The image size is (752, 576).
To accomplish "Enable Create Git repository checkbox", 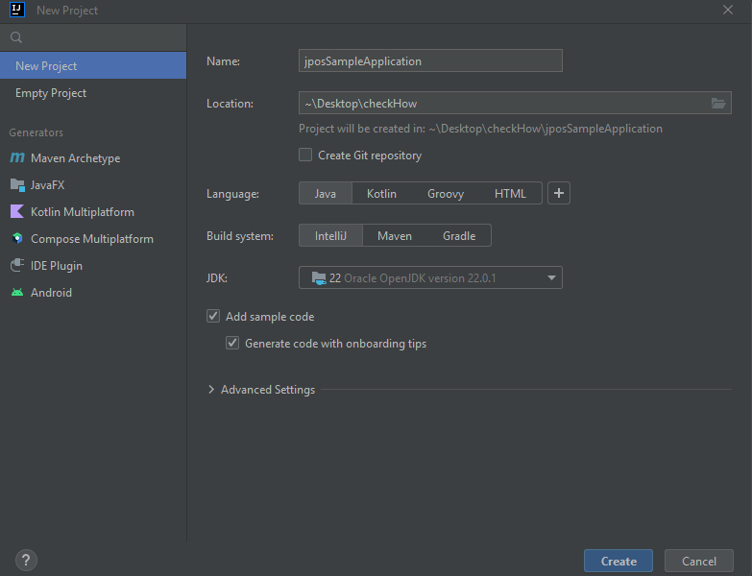I will tap(305, 156).
